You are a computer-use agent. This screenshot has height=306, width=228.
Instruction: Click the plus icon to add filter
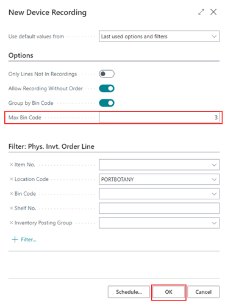(x=15, y=240)
